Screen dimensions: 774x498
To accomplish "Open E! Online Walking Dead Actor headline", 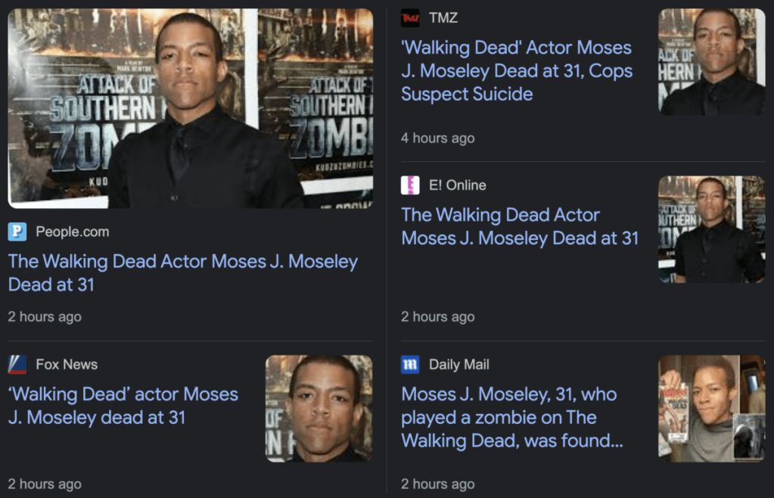I will (520, 226).
